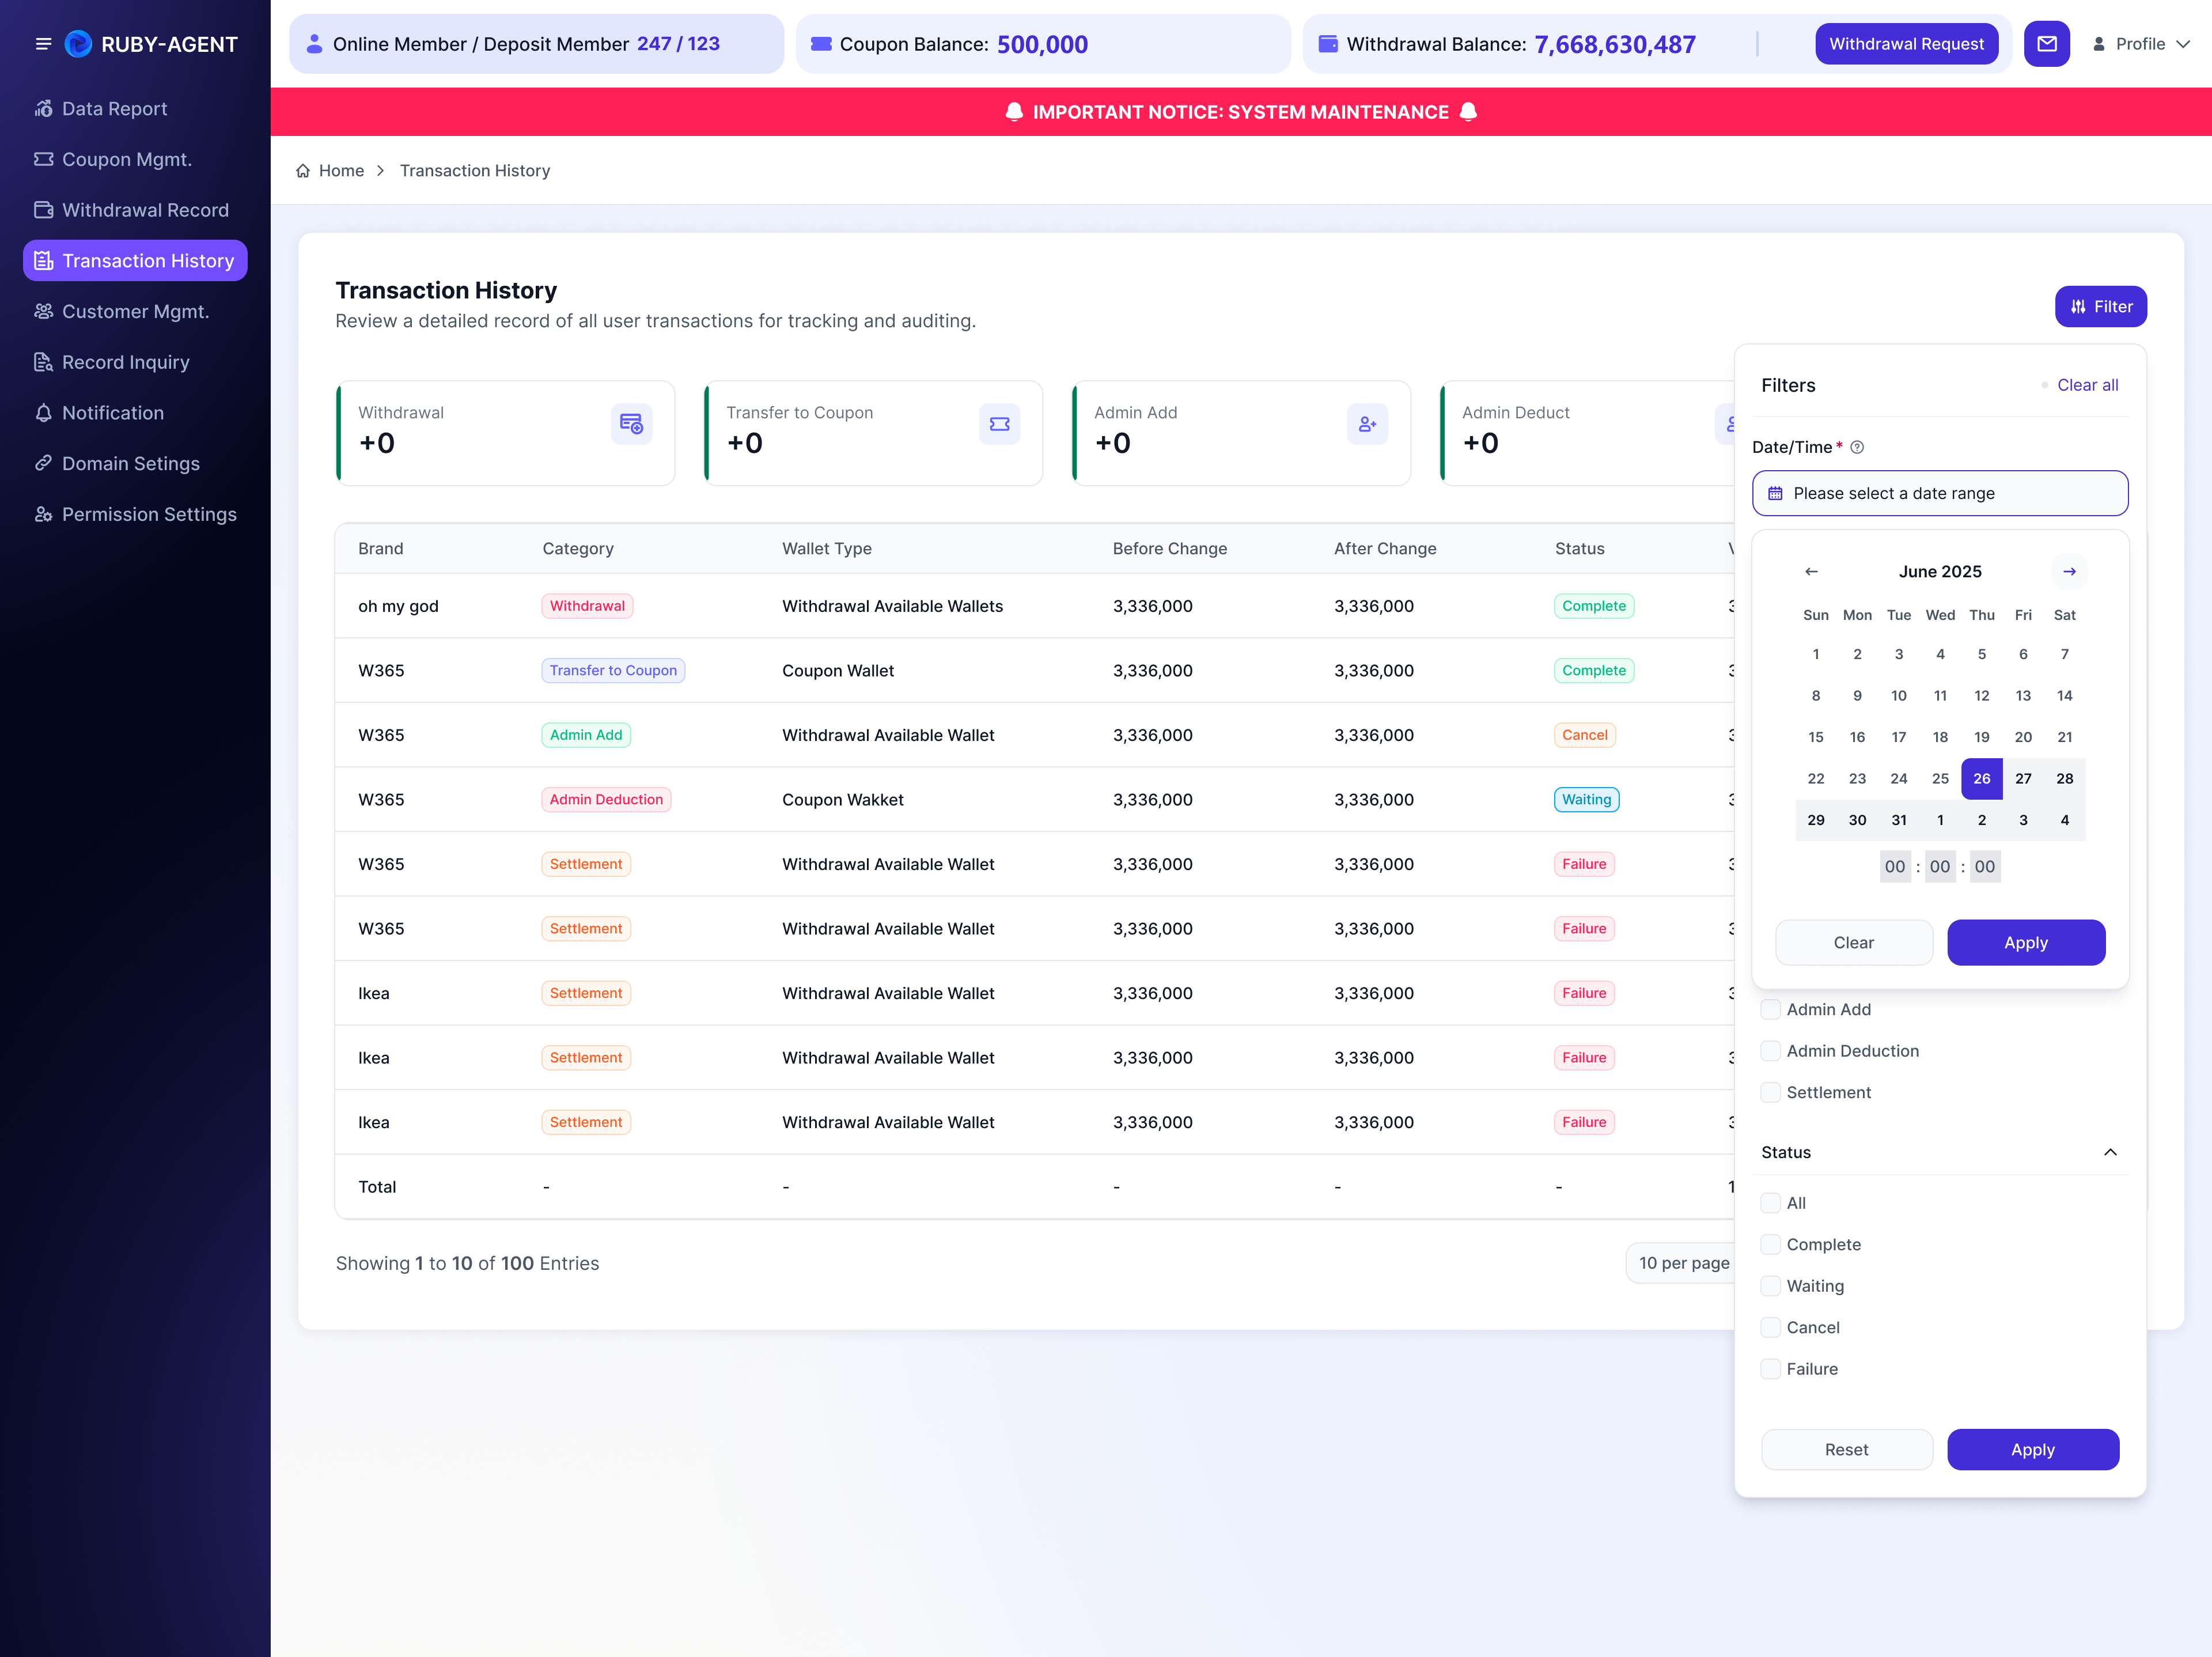Check the Complete status checkbox
Screen dimensions: 2212x1657
click(x=1770, y=1244)
